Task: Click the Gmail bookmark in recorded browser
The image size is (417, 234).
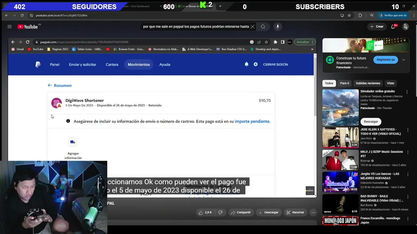Action: click(18, 49)
